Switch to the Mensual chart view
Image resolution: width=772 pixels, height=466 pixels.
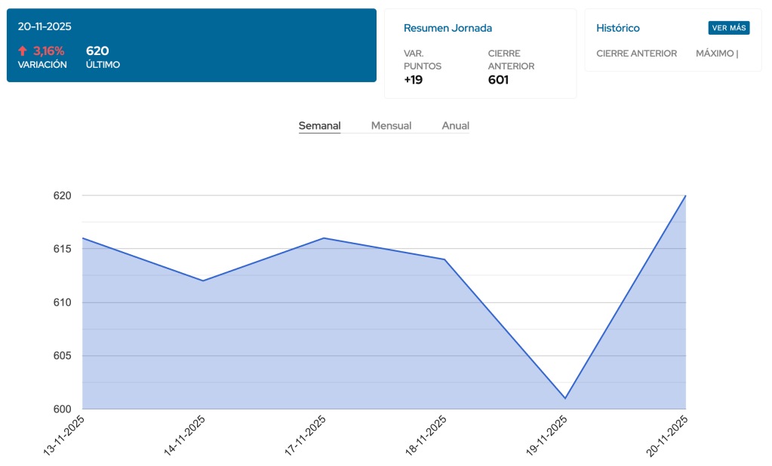click(x=391, y=126)
